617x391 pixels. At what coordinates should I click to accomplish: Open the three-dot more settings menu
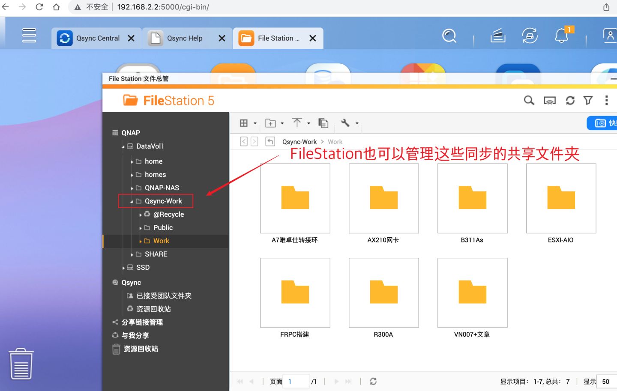click(x=606, y=101)
